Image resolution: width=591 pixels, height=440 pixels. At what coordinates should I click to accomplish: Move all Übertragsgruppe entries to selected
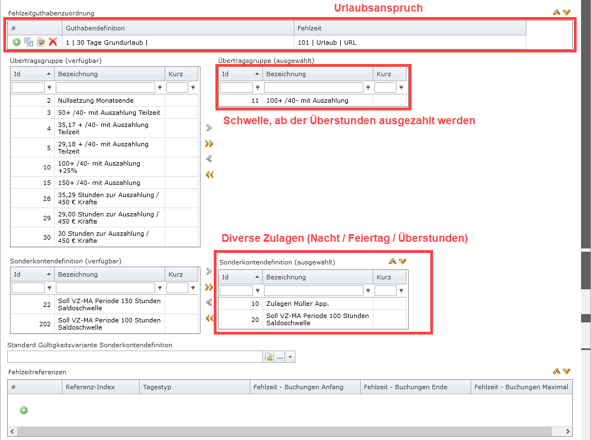tap(209, 144)
